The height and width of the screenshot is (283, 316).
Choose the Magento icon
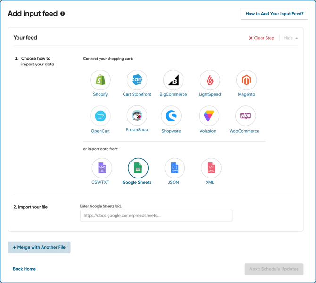tap(246, 80)
